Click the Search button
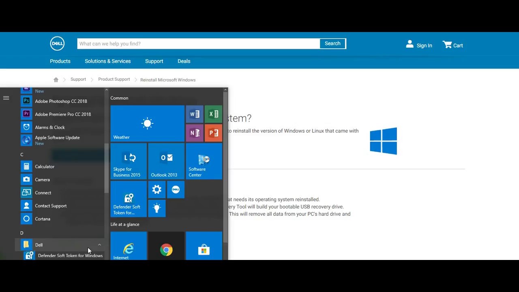 pyautogui.click(x=332, y=43)
